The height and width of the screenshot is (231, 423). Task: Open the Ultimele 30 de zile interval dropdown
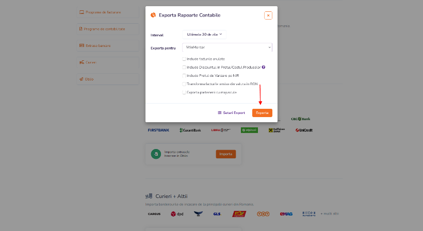pyautogui.click(x=204, y=35)
